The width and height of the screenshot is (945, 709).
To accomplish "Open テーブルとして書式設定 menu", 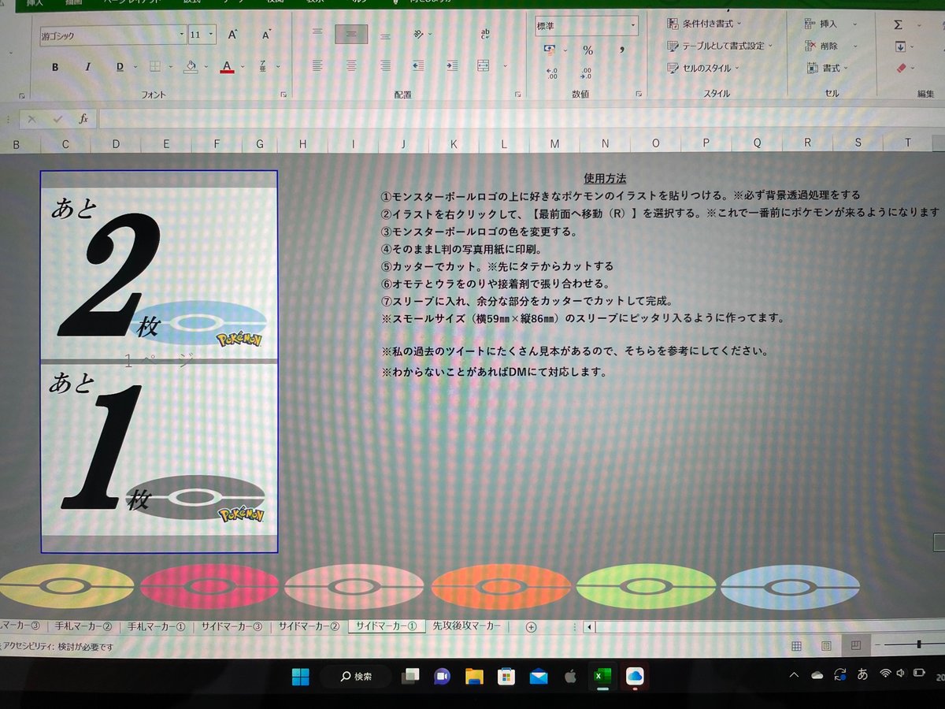I will 720,46.
